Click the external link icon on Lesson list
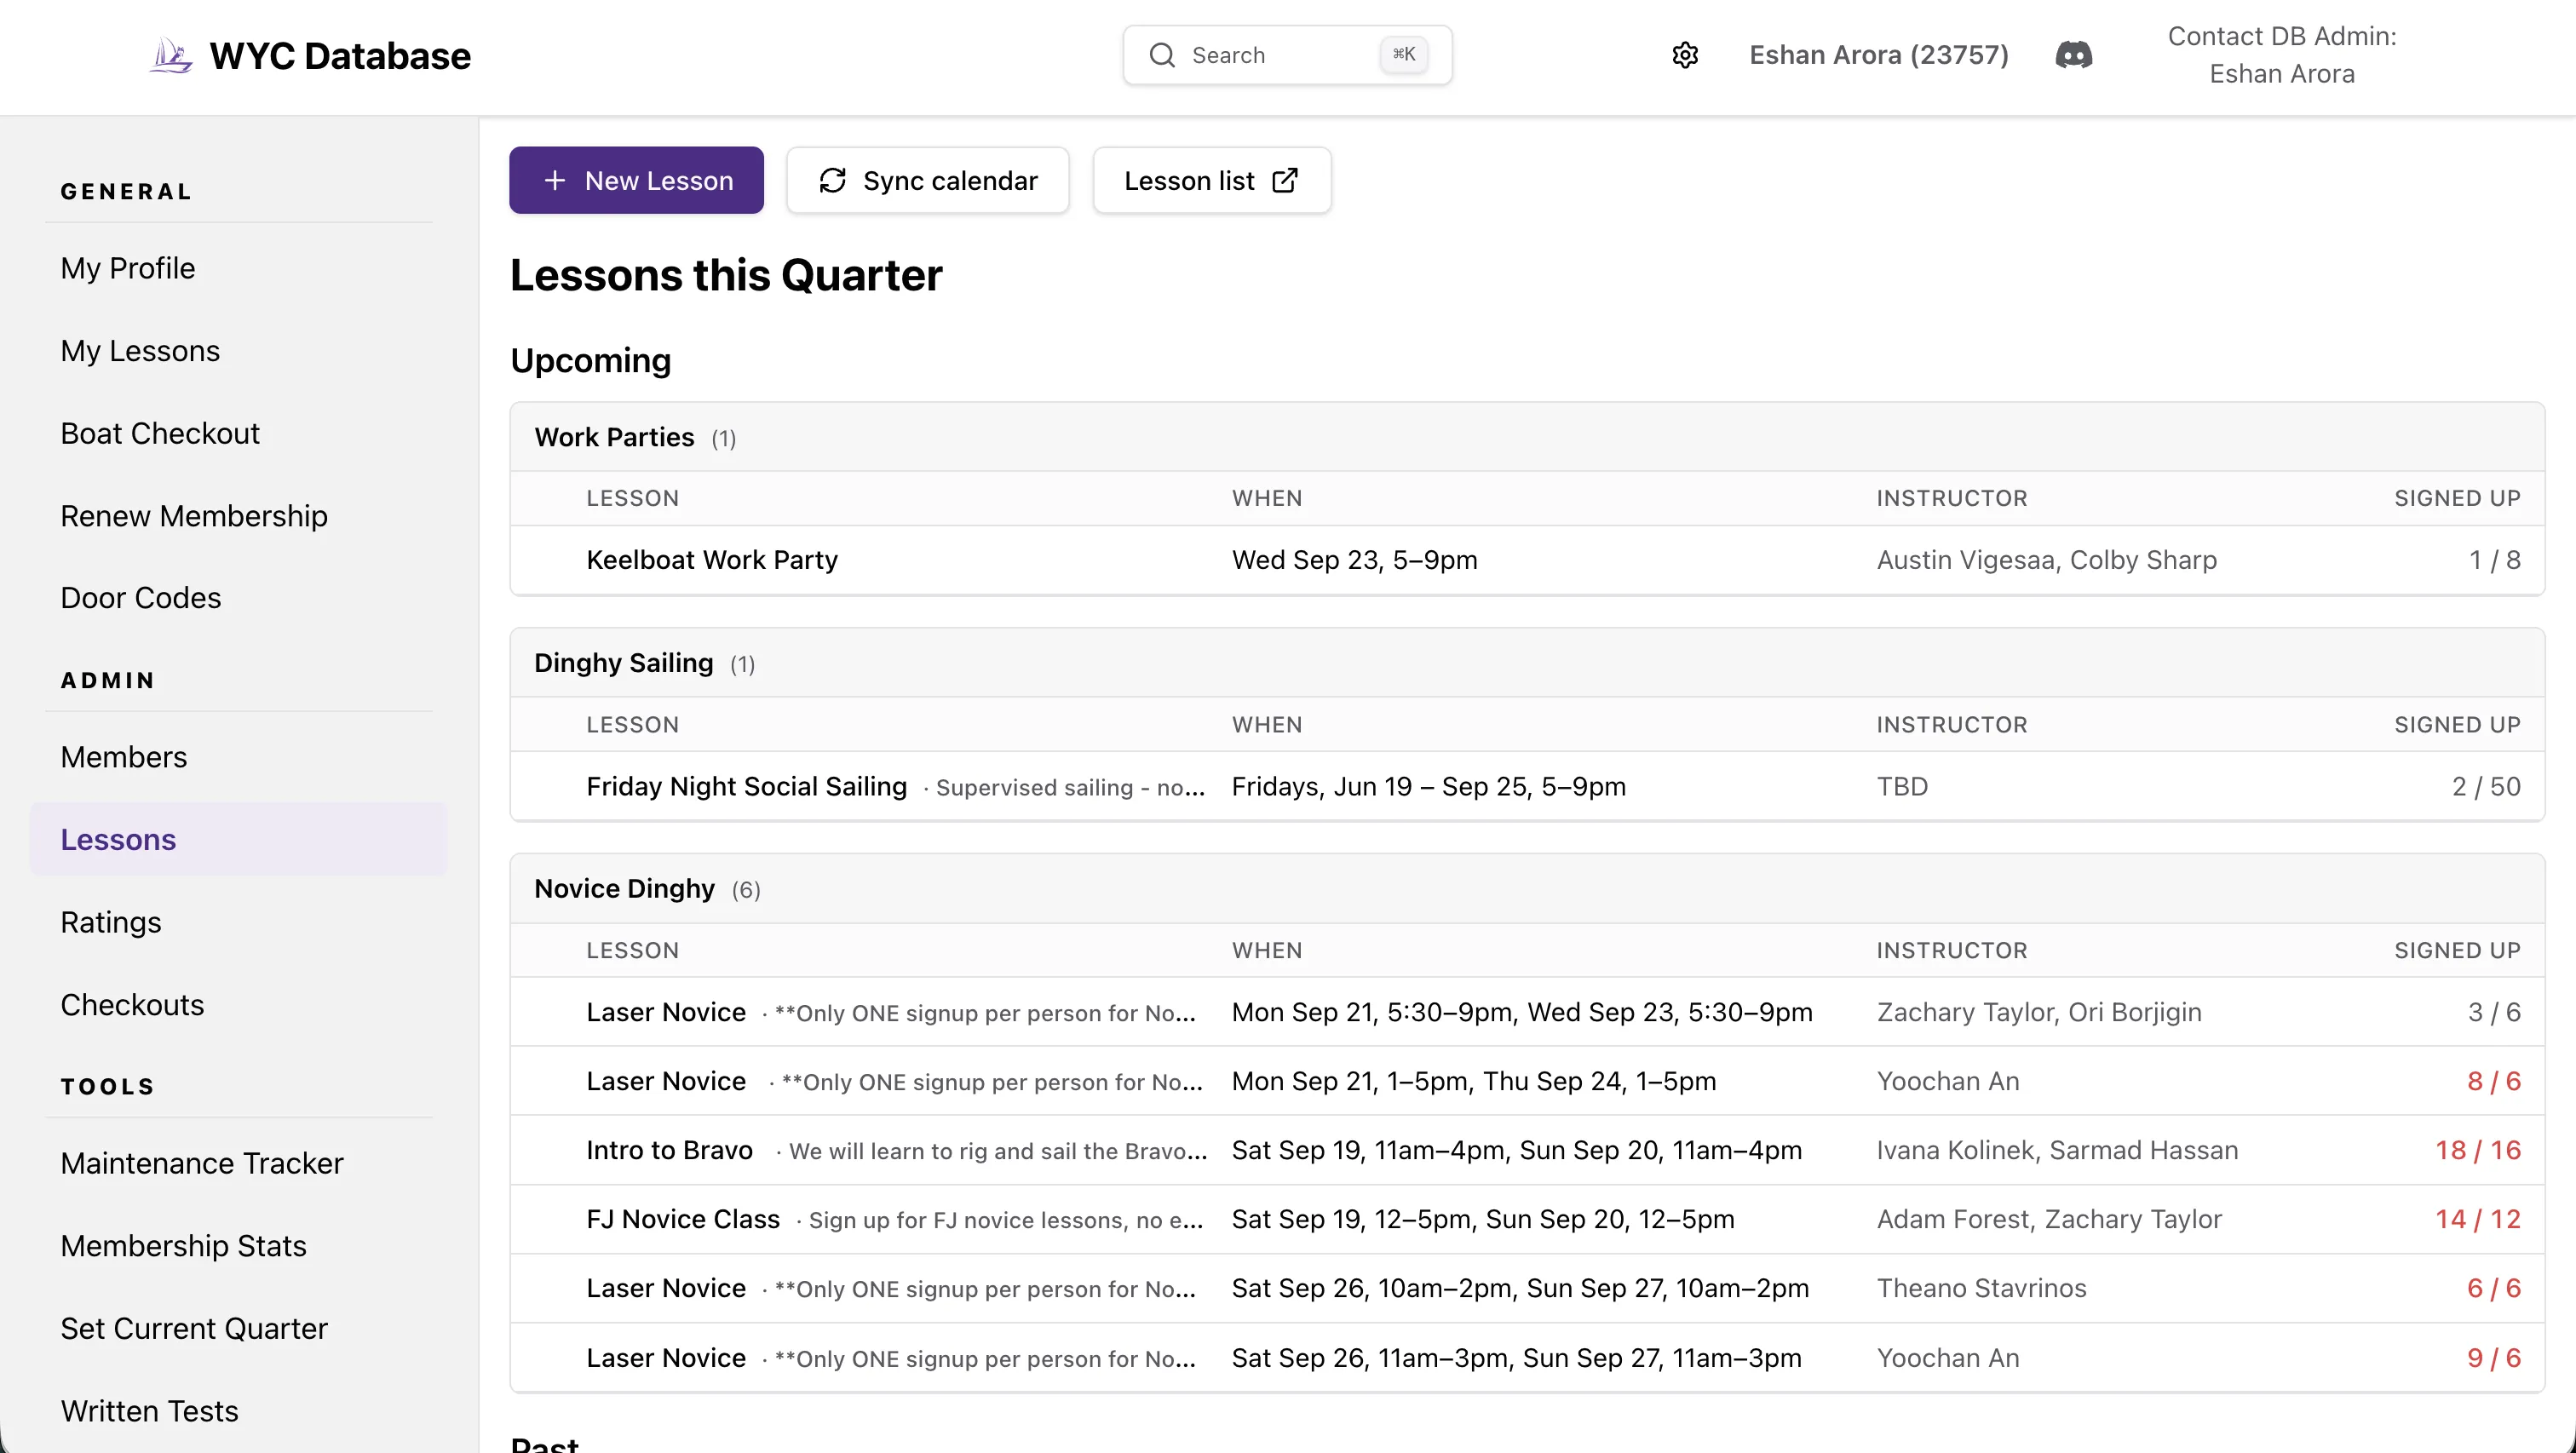2576x1453 pixels. [1285, 180]
